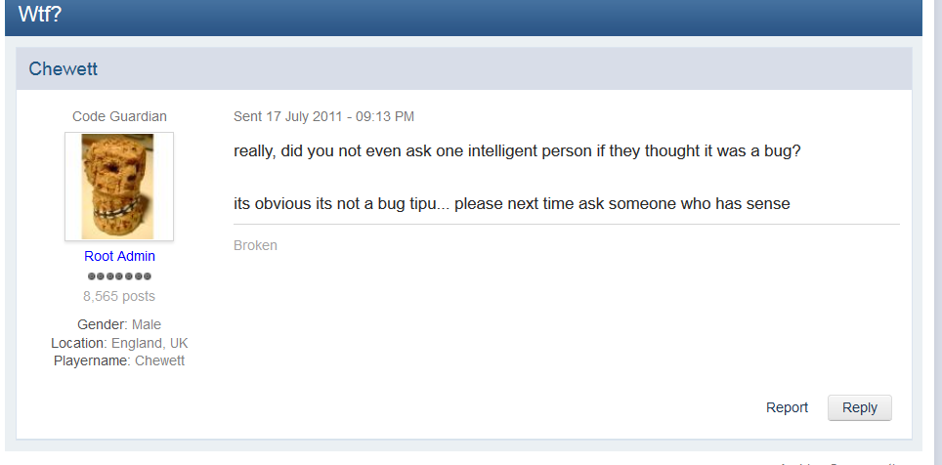The width and height of the screenshot is (942, 465).
Task: Click the vertical scrollbar on right edge
Action: coord(936,232)
